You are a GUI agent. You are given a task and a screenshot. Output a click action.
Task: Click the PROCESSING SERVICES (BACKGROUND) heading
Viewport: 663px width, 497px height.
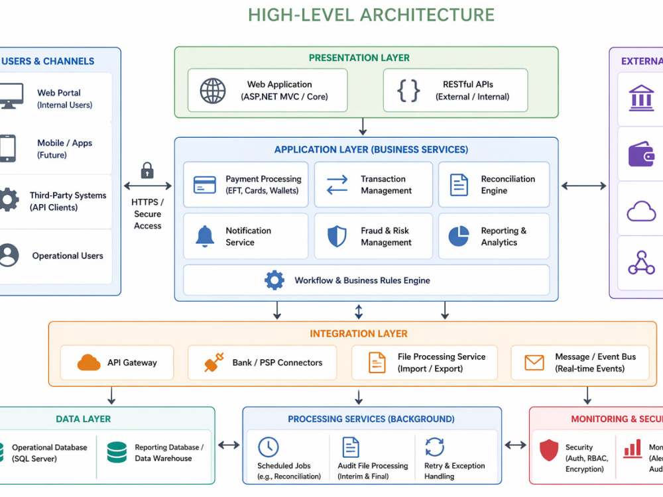point(371,419)
